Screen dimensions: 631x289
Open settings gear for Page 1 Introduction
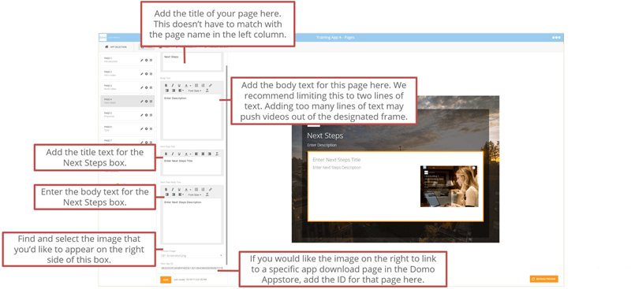146,60
